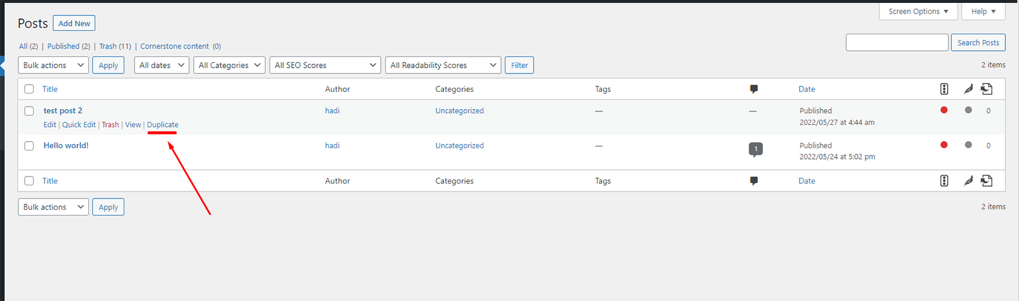Check the test post 2 checkbox
This screenshot has height=301, width=1019.
pyautogui.click(x=29, y=111)
